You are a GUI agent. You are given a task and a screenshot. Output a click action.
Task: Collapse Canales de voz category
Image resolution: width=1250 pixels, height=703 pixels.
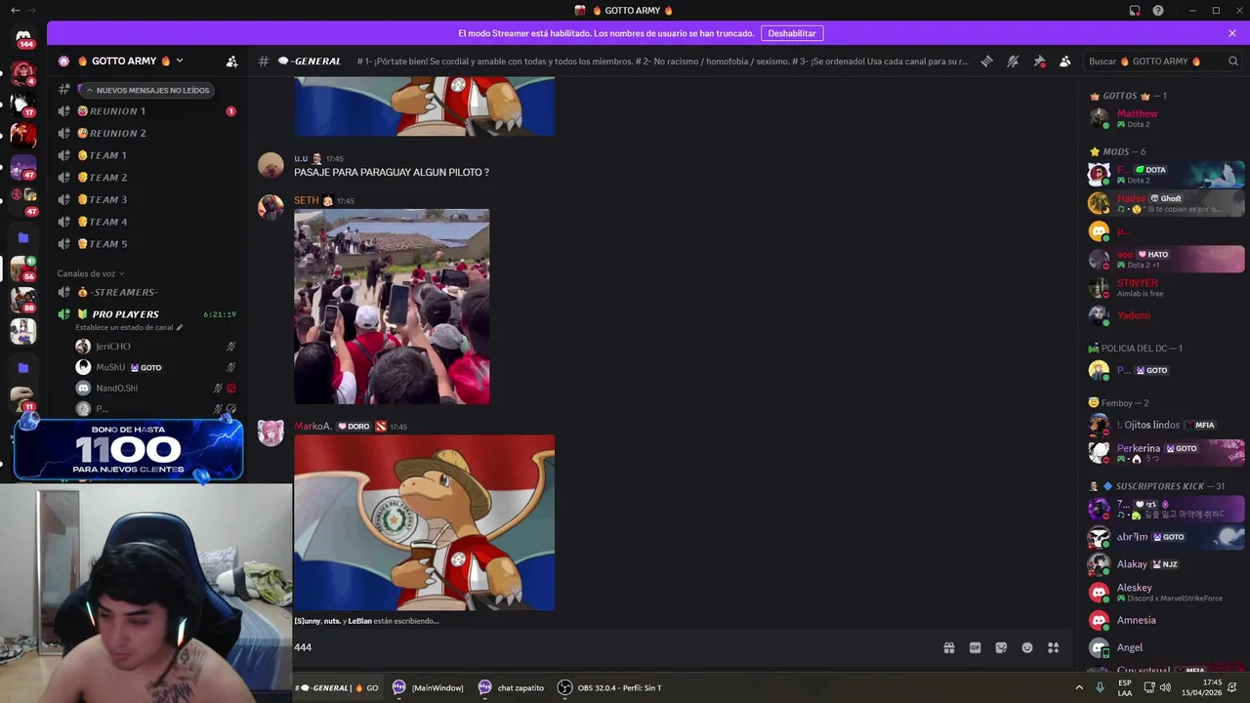91,273
